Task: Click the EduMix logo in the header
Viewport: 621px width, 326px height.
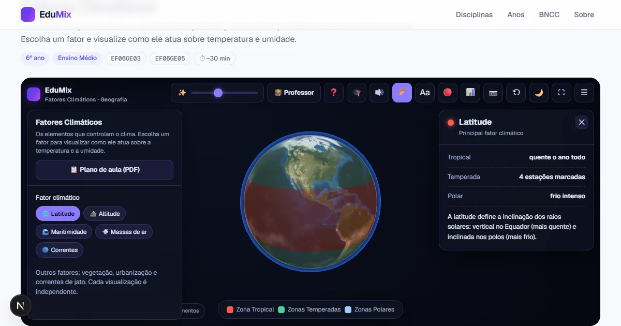Action: pos(46,14)
